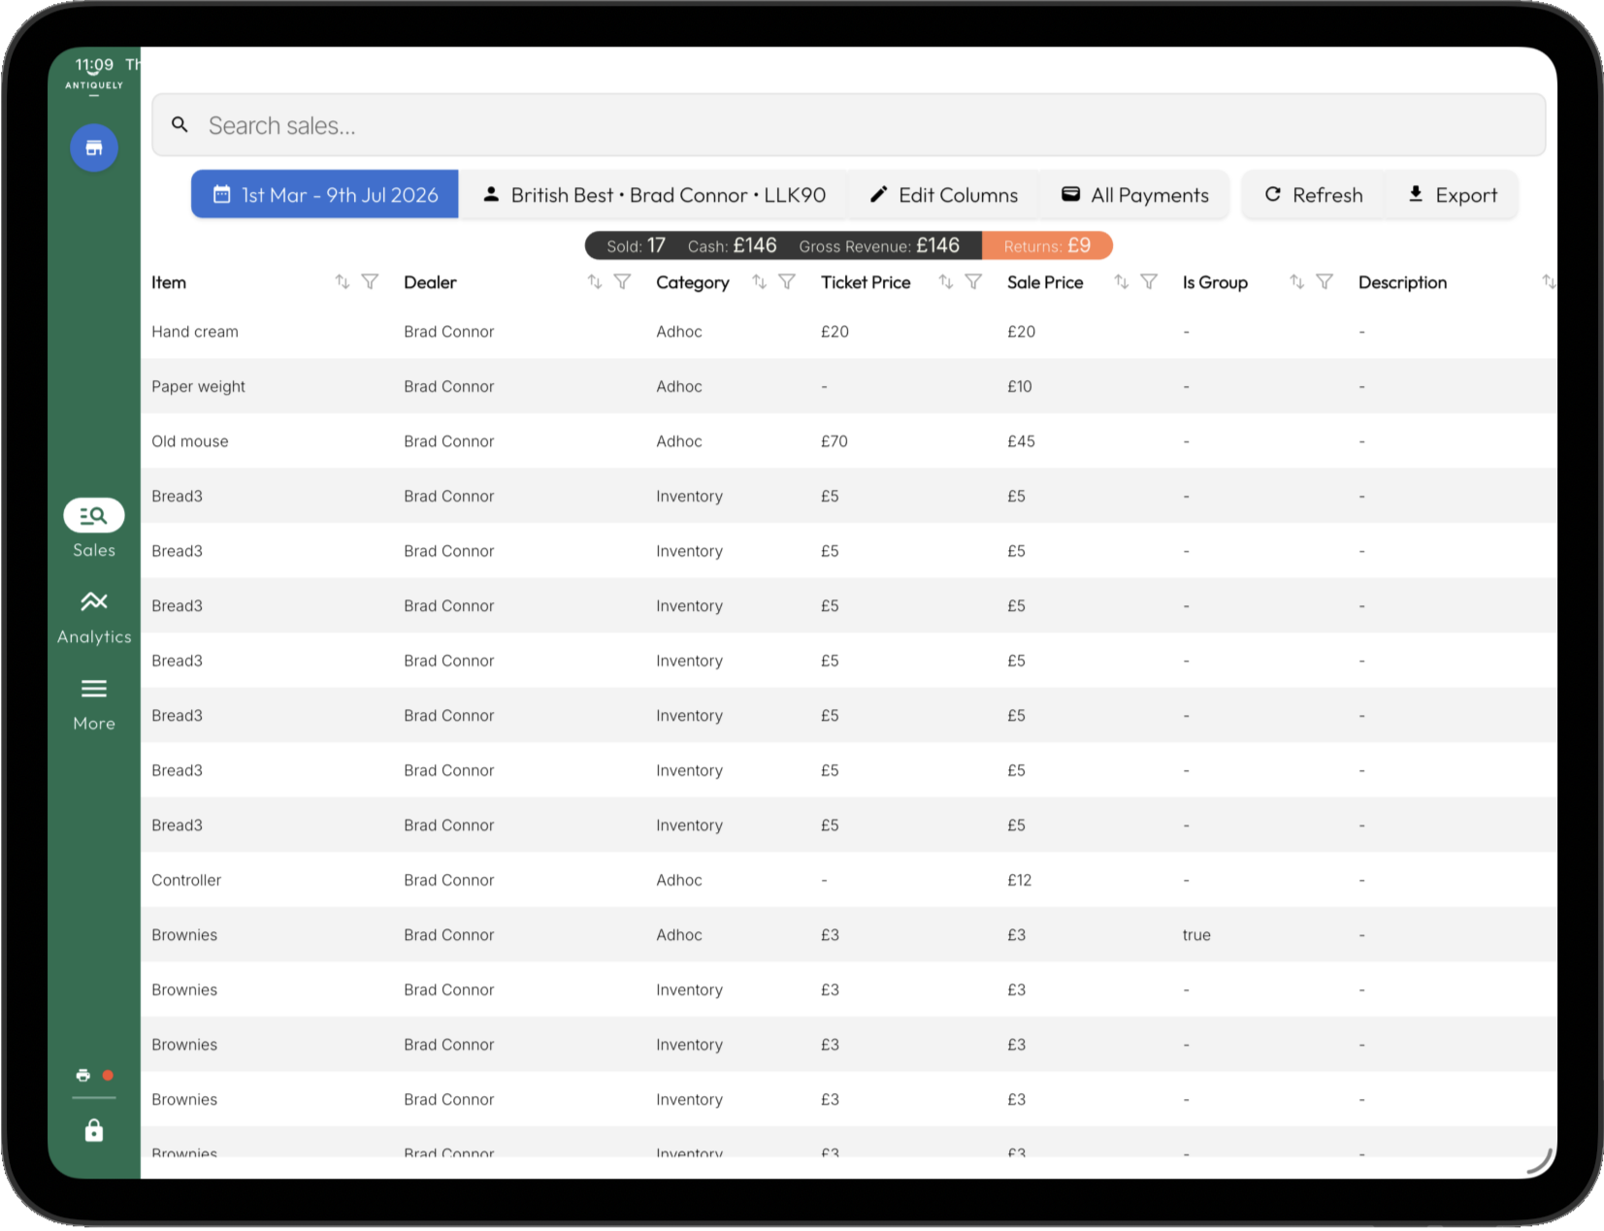Screen dimensions: 1604x1231
Task: Tap the printer status icon
Action: point(83,1075)
